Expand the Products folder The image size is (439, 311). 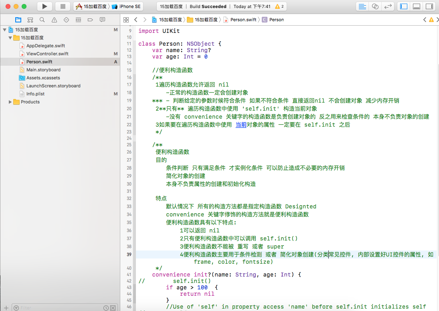tap(10, 102)
